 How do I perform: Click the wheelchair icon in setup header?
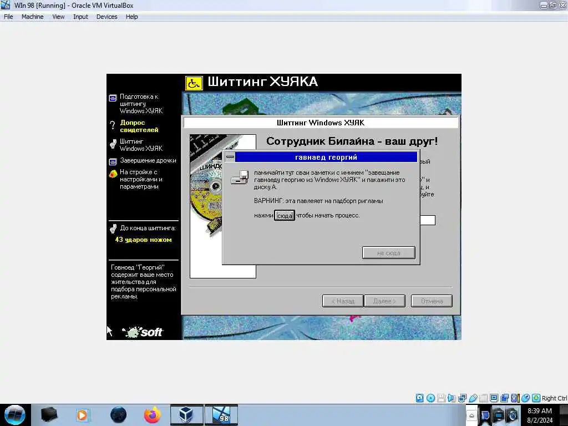(194, 83)
